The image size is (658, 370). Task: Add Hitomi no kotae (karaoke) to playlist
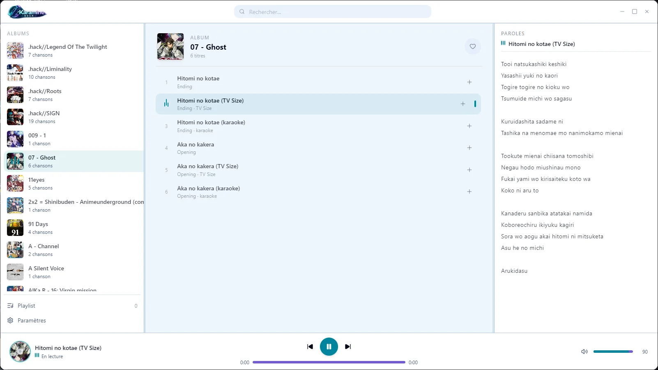point(469,126)
